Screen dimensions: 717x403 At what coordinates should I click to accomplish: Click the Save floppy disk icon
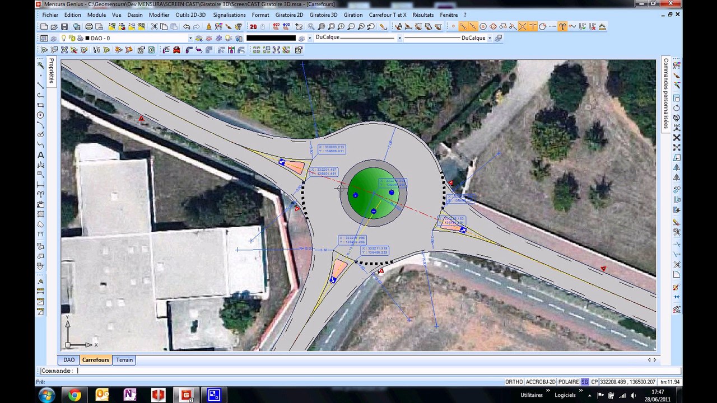pyautogui.click(x=64, y=26)
